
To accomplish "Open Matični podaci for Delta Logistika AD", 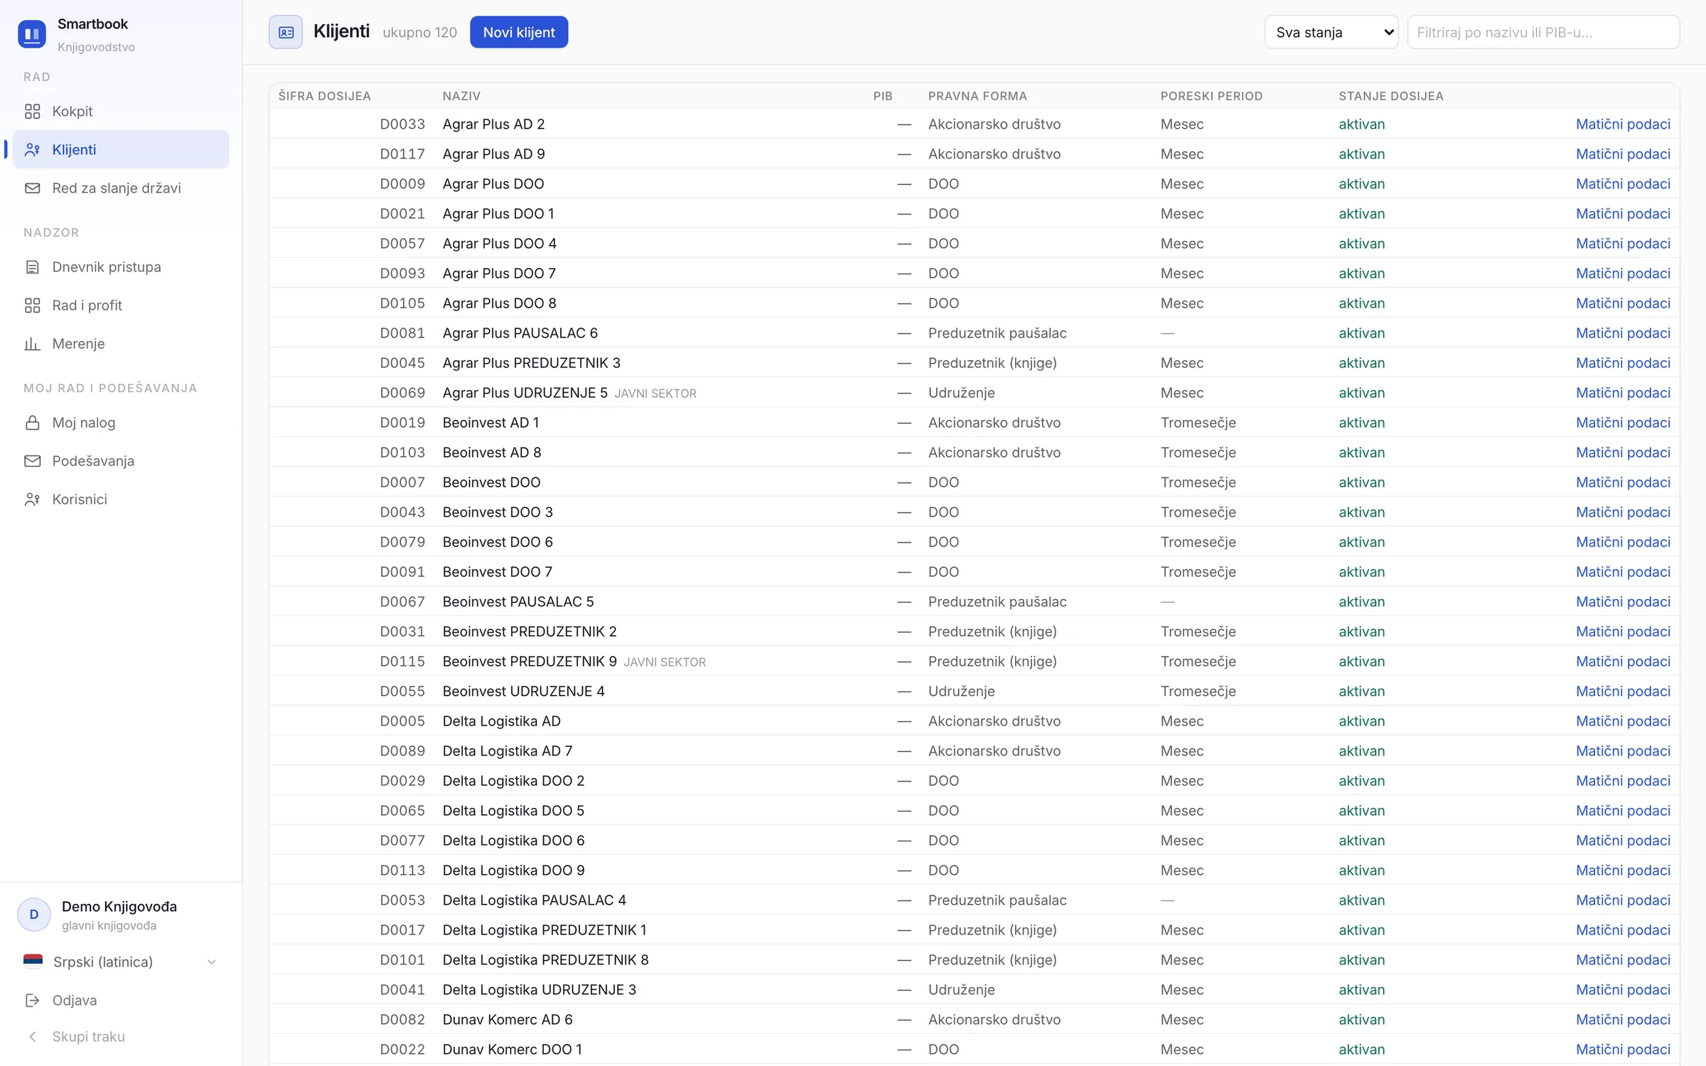I will point(1623,721).
